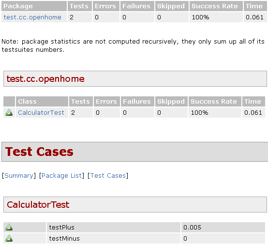The image size is (268, 245).
Task: Go to the Package List link
Action: [x=62, y=176]
